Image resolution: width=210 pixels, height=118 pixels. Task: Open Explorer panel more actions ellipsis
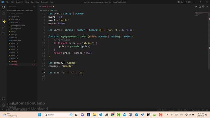pos(34,7)
